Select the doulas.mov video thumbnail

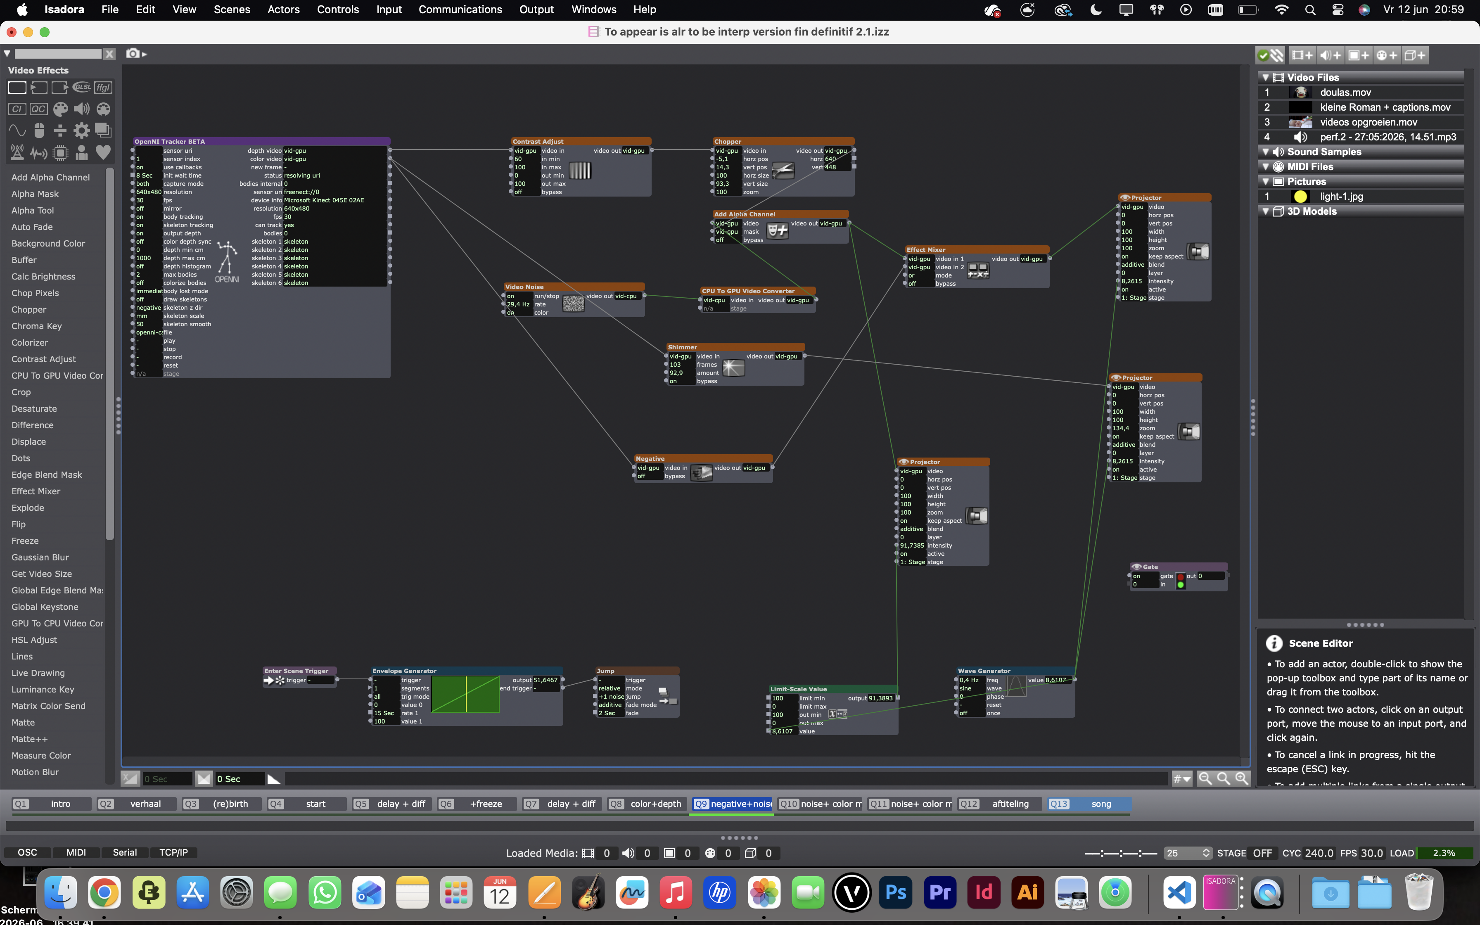(1301, 92)
